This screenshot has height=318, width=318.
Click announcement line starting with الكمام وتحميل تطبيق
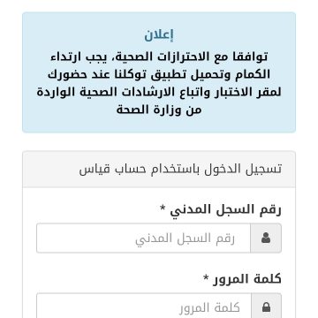(159, 74)
